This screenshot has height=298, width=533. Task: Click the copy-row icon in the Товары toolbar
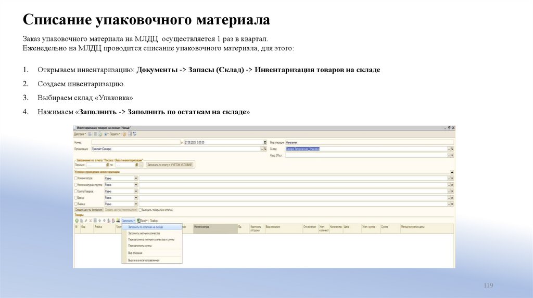point(81,221)
